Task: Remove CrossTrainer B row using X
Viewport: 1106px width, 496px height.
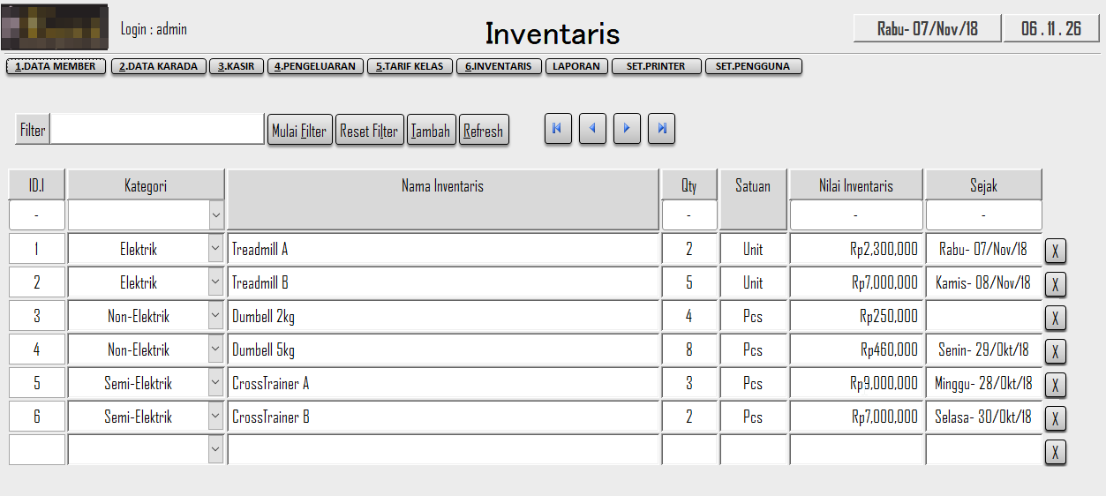Action: (x=1055, y=418)
